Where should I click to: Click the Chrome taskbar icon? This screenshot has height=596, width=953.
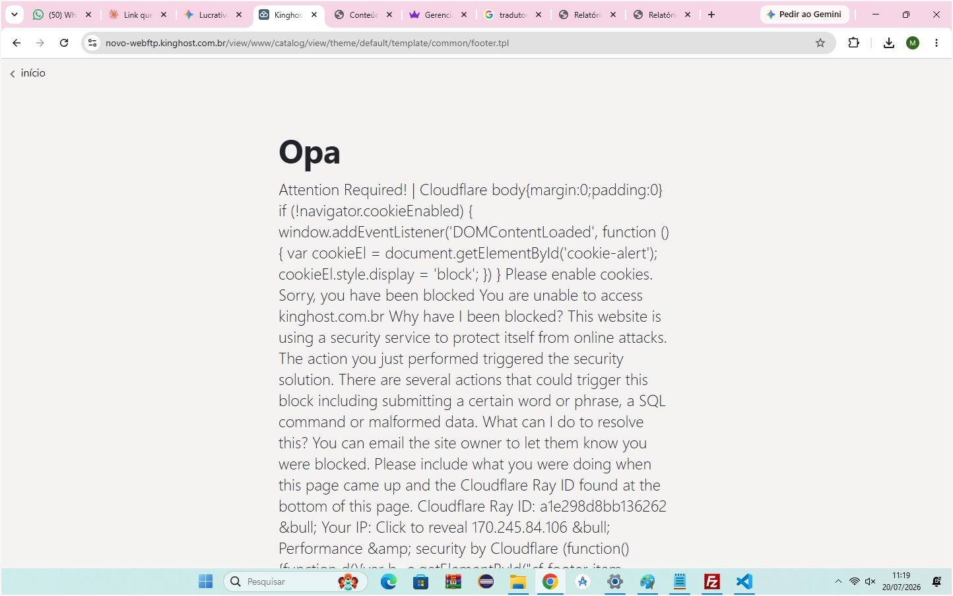click(x=550, y=581)
